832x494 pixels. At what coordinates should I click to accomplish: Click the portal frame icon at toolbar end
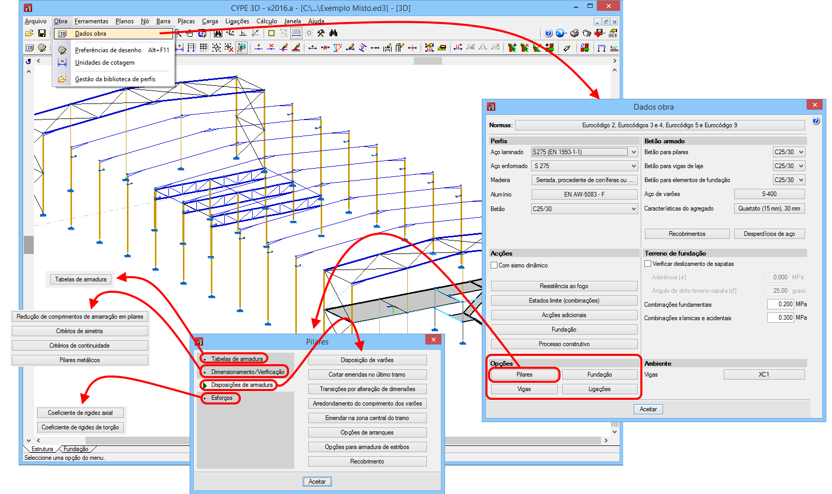(x=601, y=48)
